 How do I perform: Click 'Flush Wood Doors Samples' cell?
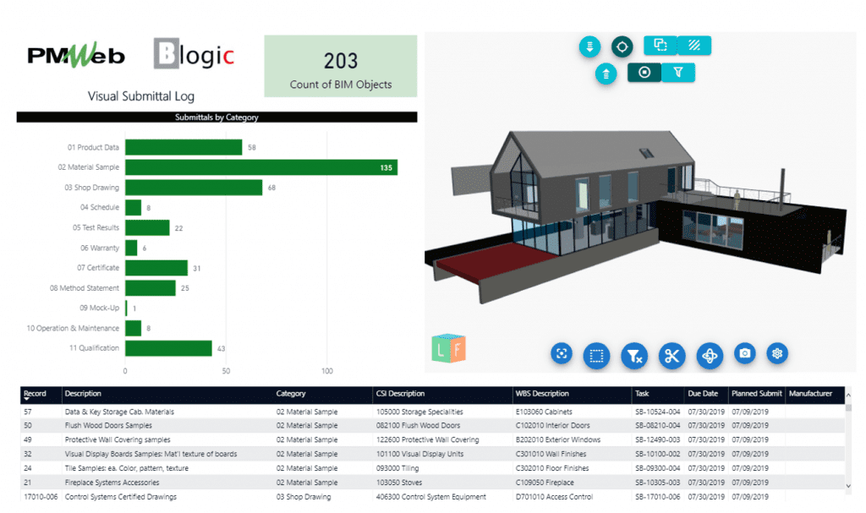coord(108,426)
